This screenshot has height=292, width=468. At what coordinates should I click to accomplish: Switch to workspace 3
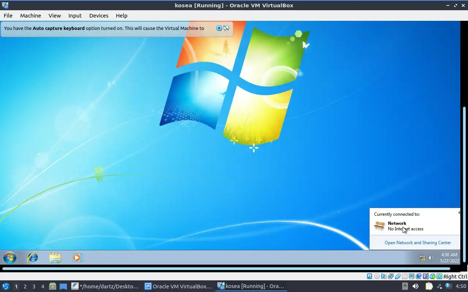point(34,287)
